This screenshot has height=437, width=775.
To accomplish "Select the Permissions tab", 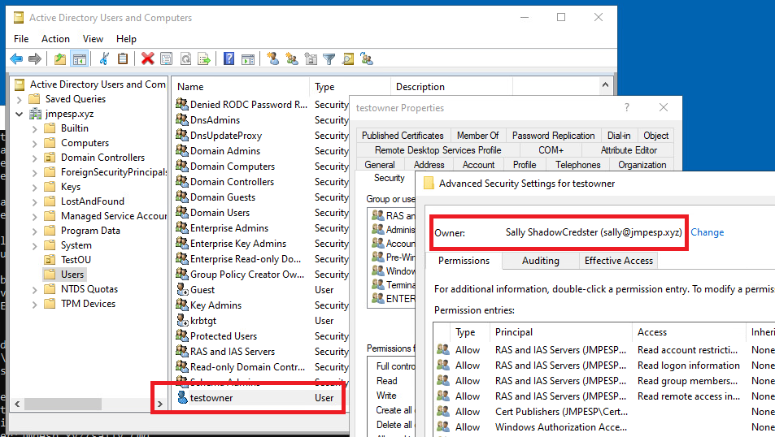I will (x=464, y=261).
